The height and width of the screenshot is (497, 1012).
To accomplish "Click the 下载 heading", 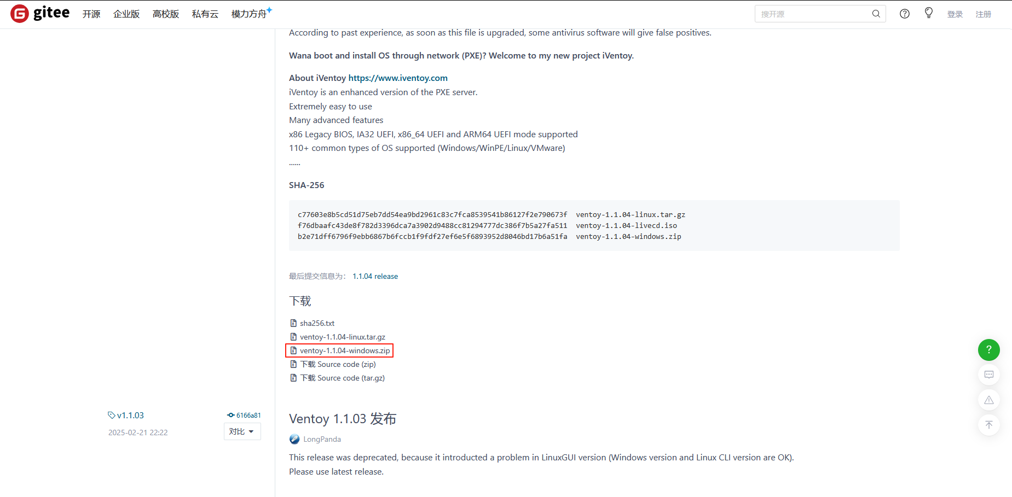I will (x=300, y=301).
